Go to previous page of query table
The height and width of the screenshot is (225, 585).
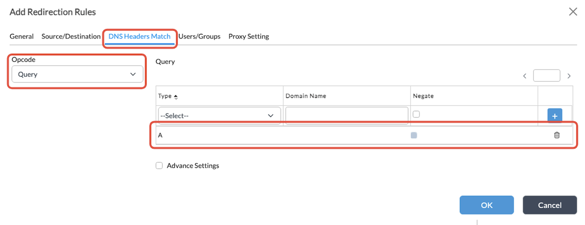click(x=525, y=76)
